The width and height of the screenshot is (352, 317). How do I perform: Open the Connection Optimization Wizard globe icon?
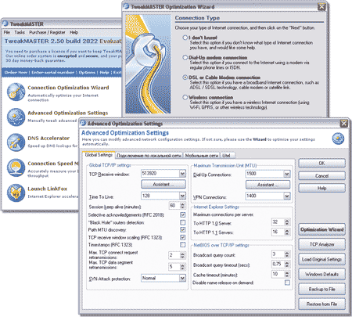[16, 92]
